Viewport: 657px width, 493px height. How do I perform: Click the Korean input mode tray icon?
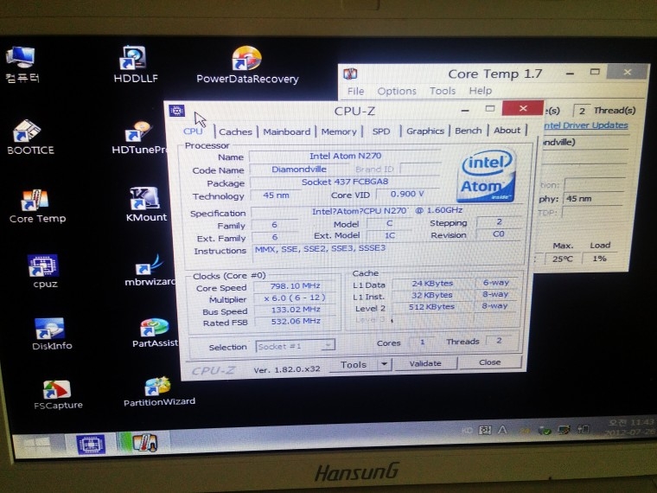(485, 430)
